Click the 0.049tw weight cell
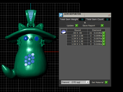 pyautogui.click(x=98, y=41)
